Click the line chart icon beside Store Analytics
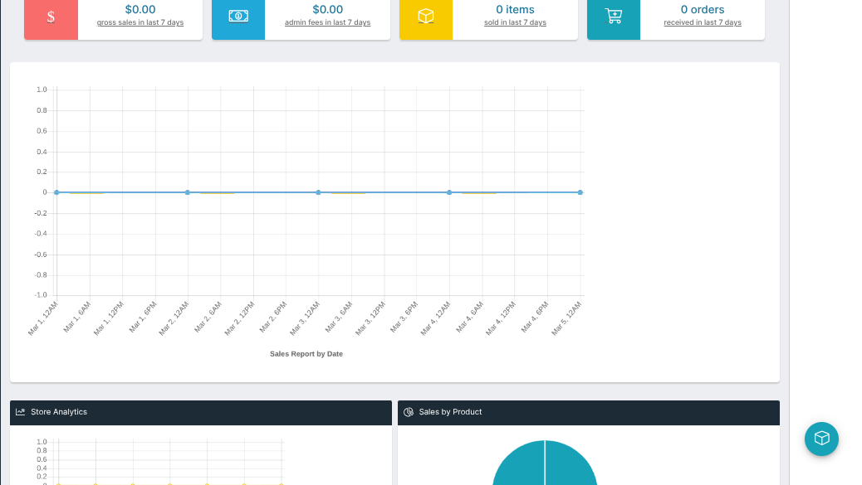Viewport: 862px width, 485px height. (x=21, y=412)
